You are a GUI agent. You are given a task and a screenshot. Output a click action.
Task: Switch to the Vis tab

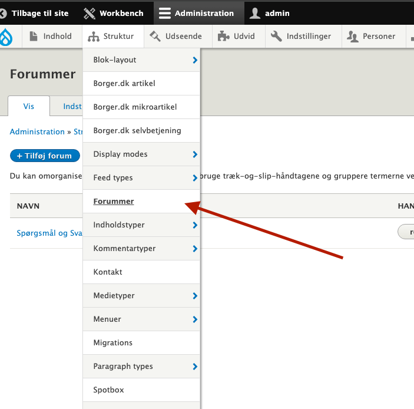tap(28, 107)
